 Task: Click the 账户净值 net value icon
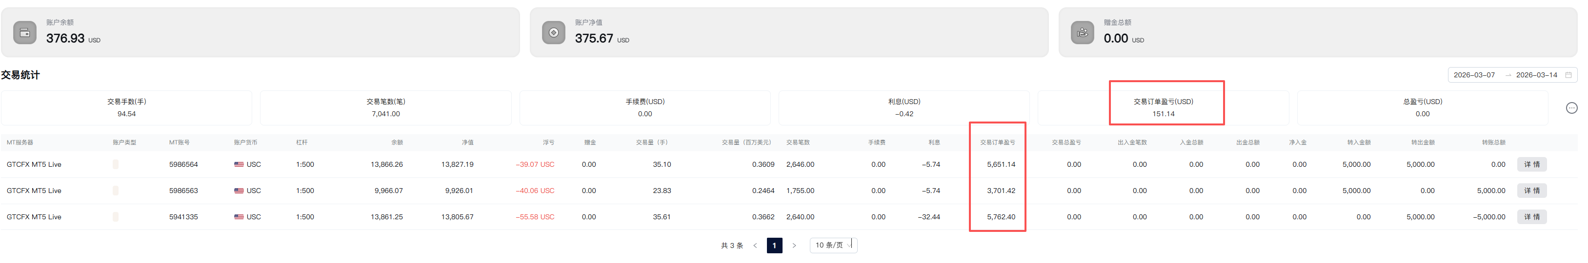coord(553,33)
